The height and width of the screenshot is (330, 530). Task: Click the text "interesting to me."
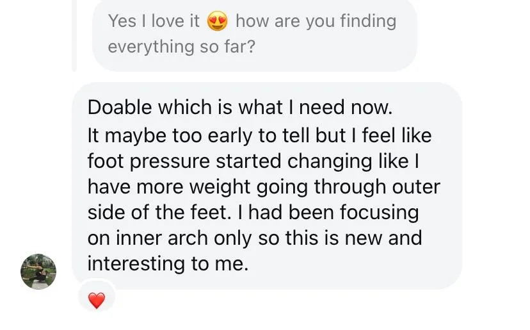coord(168,264)
